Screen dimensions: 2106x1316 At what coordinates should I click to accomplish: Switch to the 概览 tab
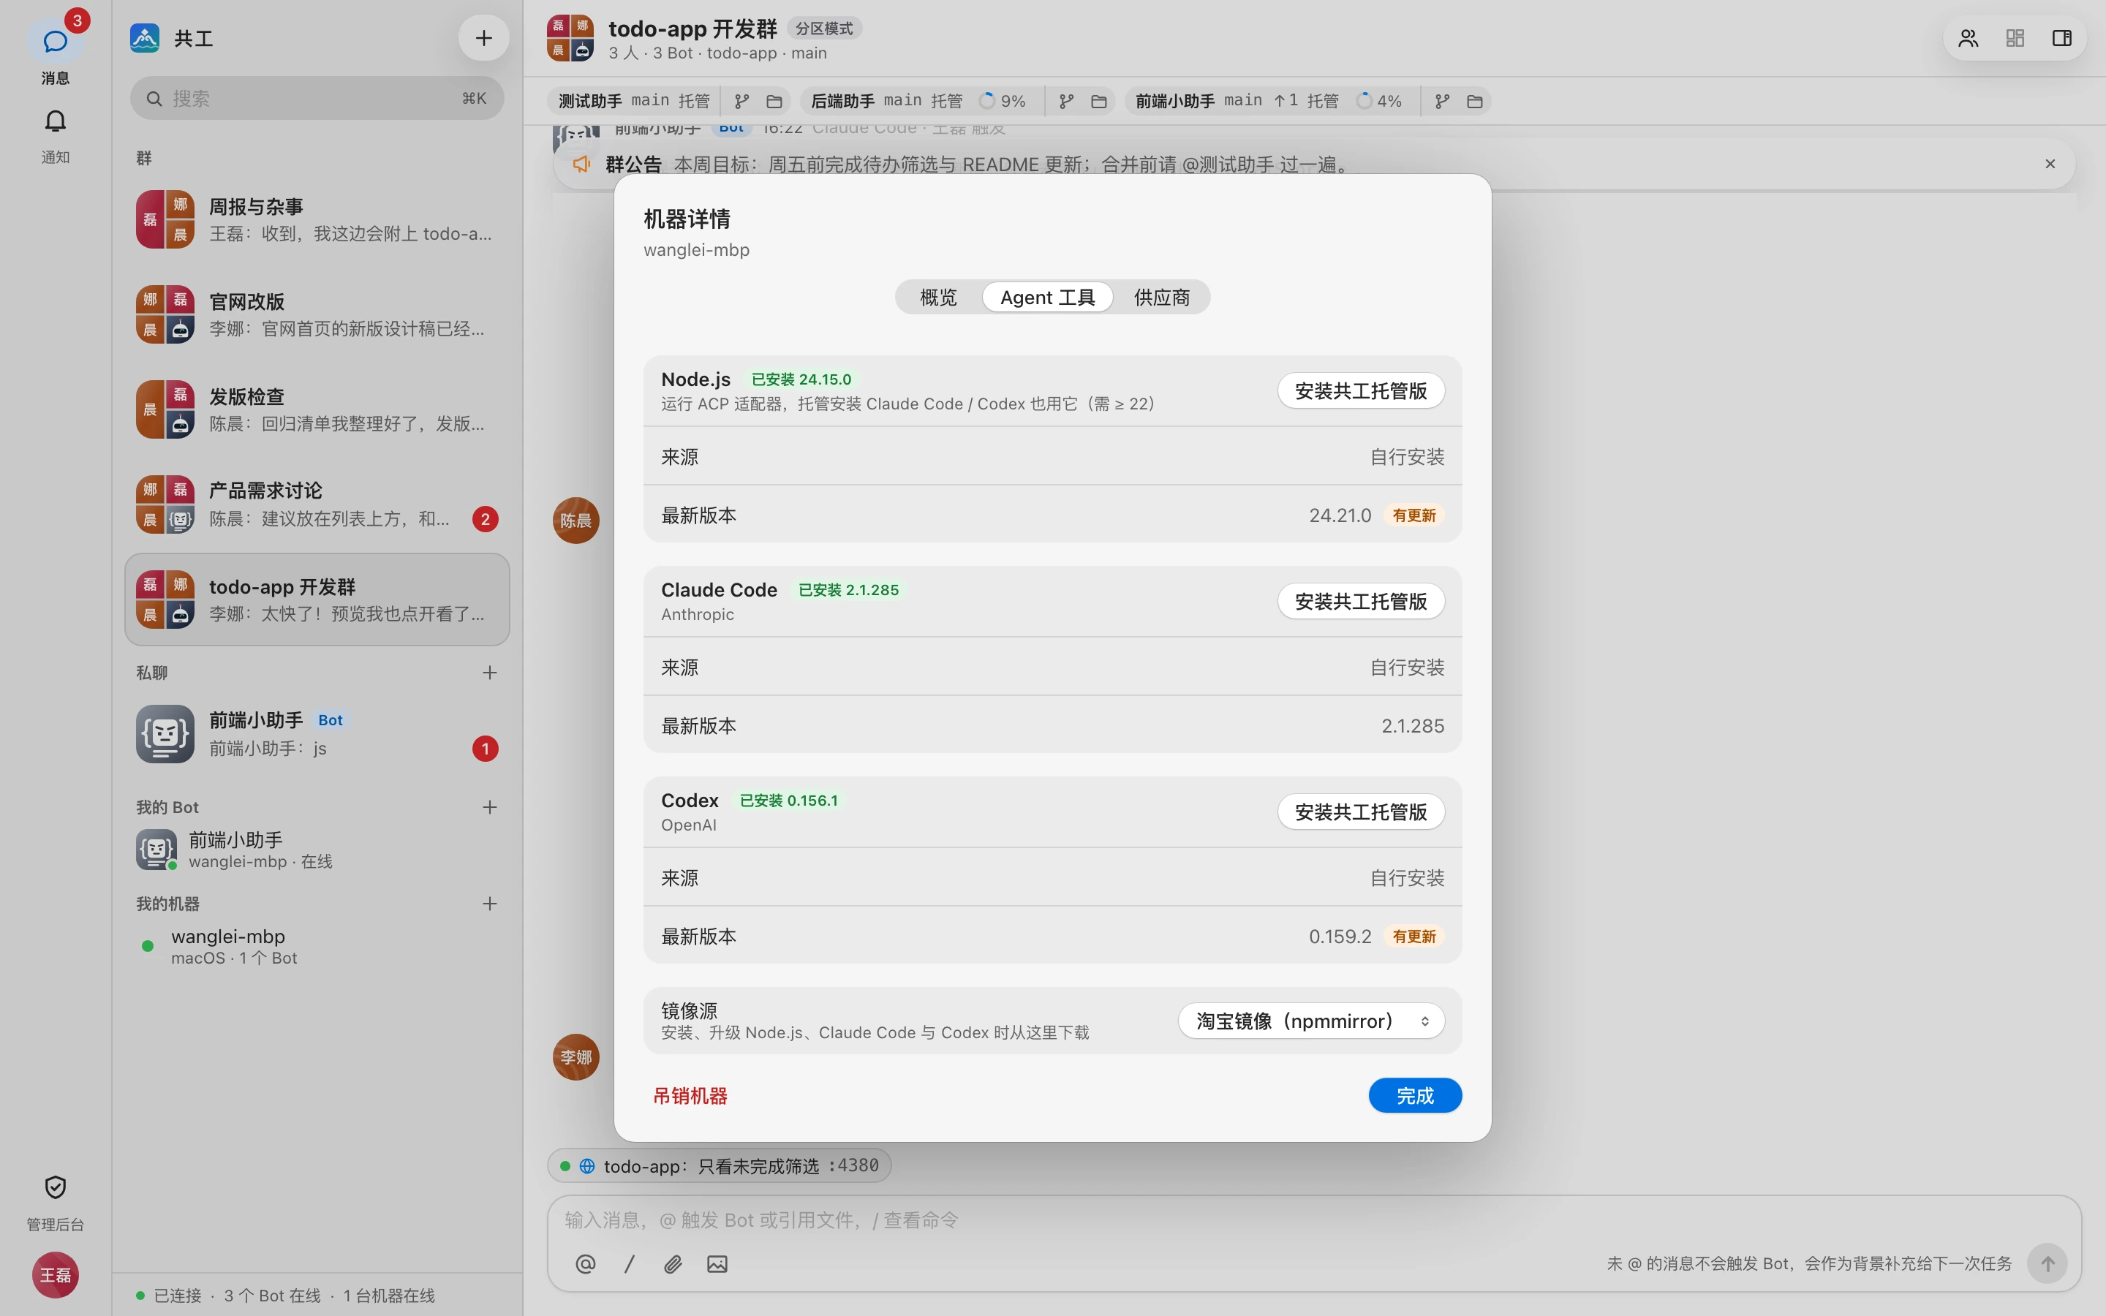pyautogui.click(x=939, y=297)
